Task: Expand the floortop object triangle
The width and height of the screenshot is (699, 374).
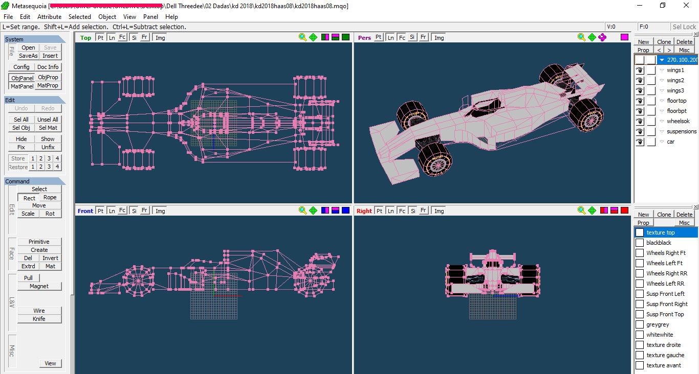Action: click(x=662, y=101)
